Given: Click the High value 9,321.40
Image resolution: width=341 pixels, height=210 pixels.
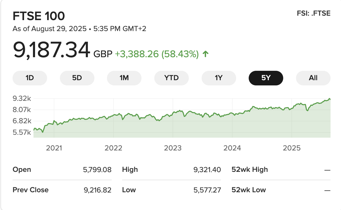Looking at the screenshot, I should (207, 170).
